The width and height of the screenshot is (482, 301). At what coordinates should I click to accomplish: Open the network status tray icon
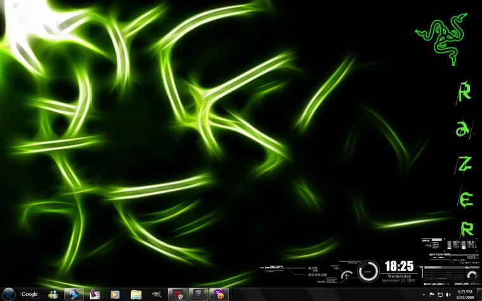[440, 295]
